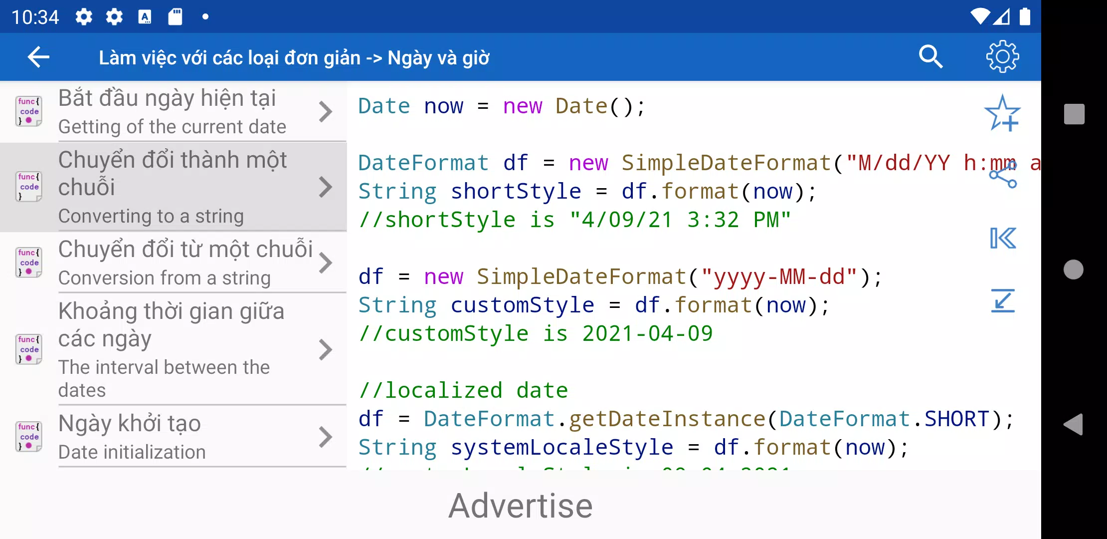Screen dimensions: 1107x539
Task: Open search with the magnifier icon
Action: coord(930,56)
